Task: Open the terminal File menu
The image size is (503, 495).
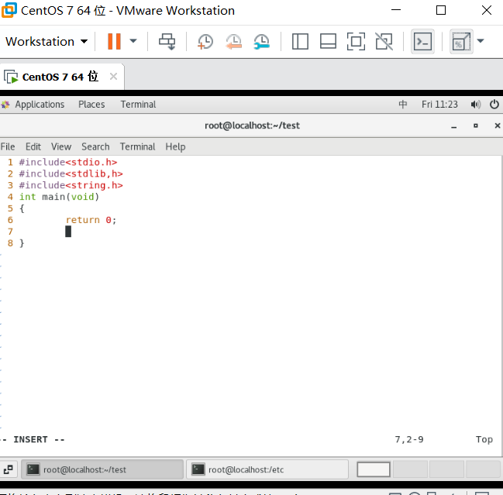Action: [8, 147]
